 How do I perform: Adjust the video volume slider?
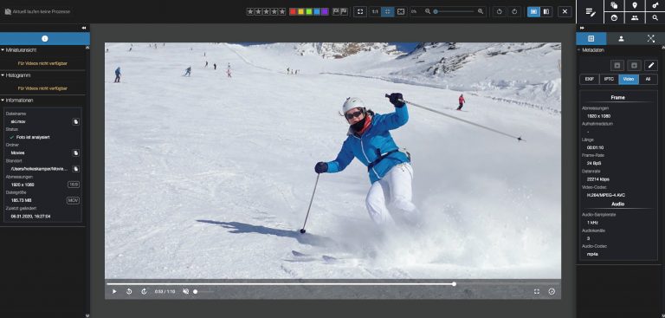pos(204,292)
